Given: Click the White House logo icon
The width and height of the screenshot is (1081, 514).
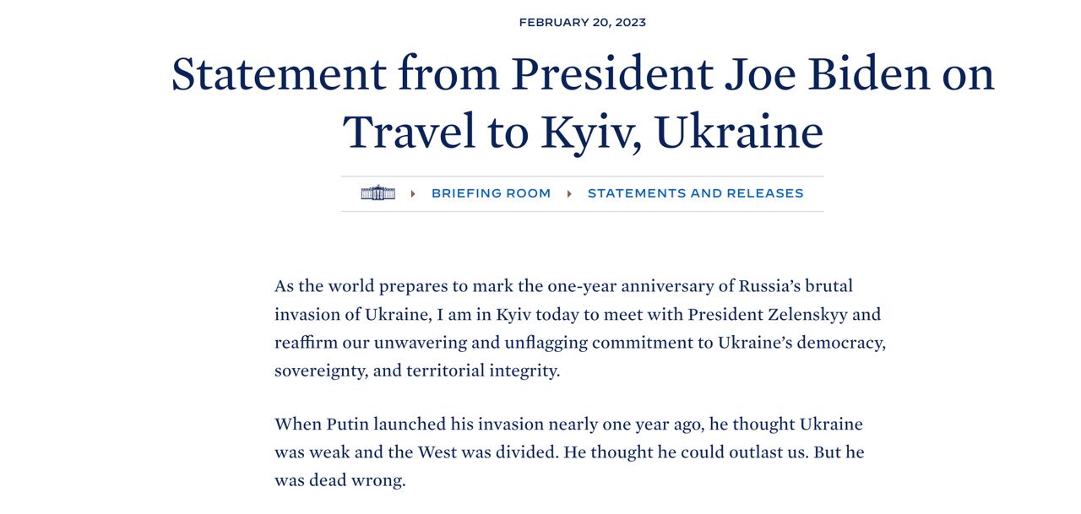Looking at the screenshot, I should coord(378,193).
